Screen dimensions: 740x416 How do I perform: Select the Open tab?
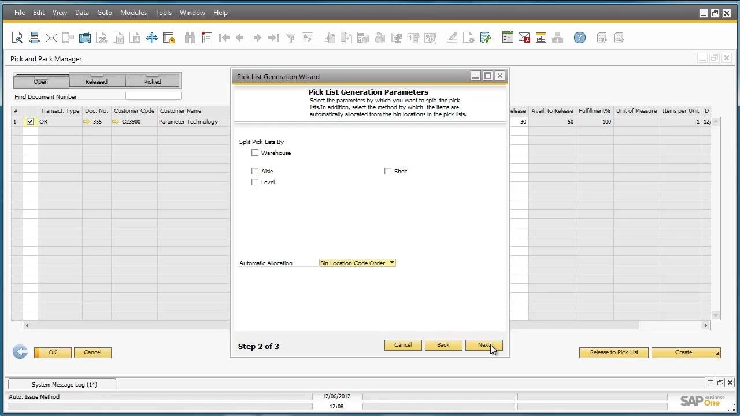point(41,80)
